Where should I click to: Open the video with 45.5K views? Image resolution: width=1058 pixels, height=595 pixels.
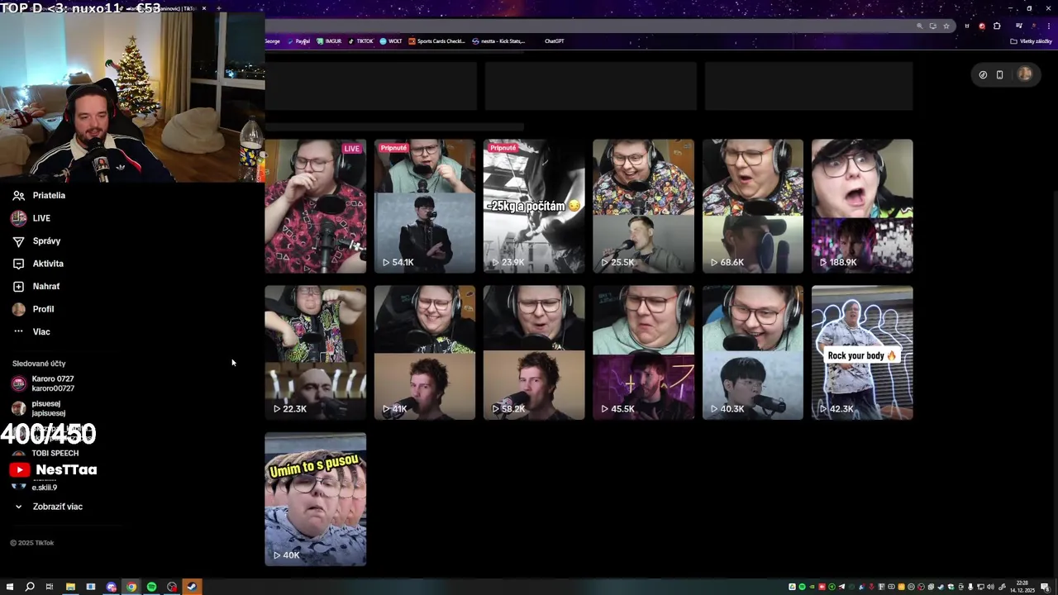click(643, 353)
